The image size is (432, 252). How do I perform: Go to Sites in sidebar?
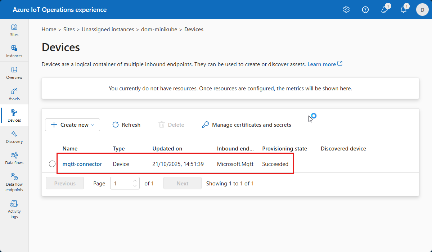pyautogui.click(x=14, y=30)
